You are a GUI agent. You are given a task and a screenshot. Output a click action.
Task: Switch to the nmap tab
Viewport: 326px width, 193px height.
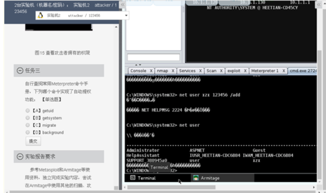click(162, 71)
